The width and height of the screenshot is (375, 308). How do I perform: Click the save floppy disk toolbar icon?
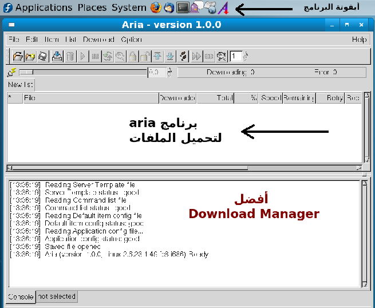[43, 57]
